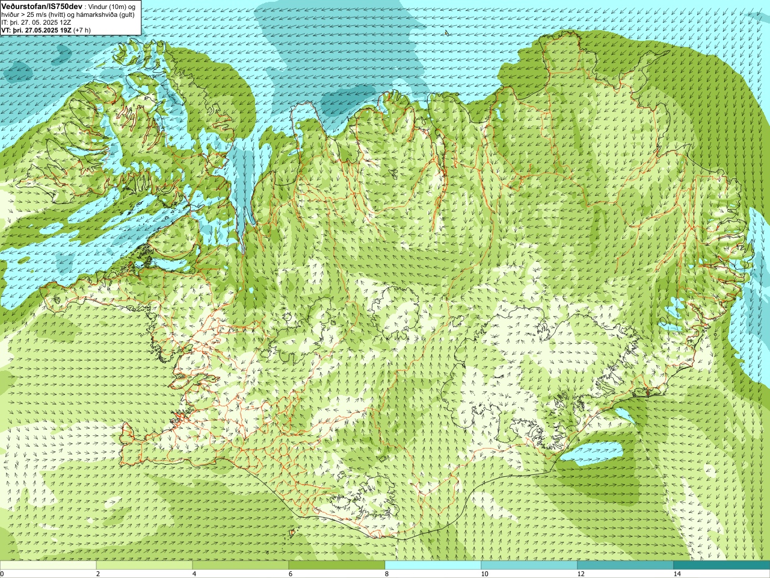Click the '0' label on the wind scale
The height and width of the screenshot is (578, 770).
pyautogui.click(x=2, y=574)
